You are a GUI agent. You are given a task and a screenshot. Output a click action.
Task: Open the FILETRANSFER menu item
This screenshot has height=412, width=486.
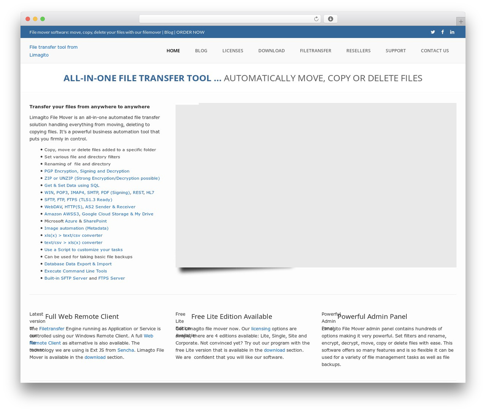click(316, 51)
